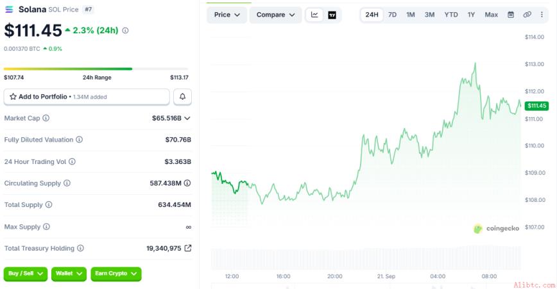Copy chart link icon
The image size is (557, 289).
pos(527,15)
